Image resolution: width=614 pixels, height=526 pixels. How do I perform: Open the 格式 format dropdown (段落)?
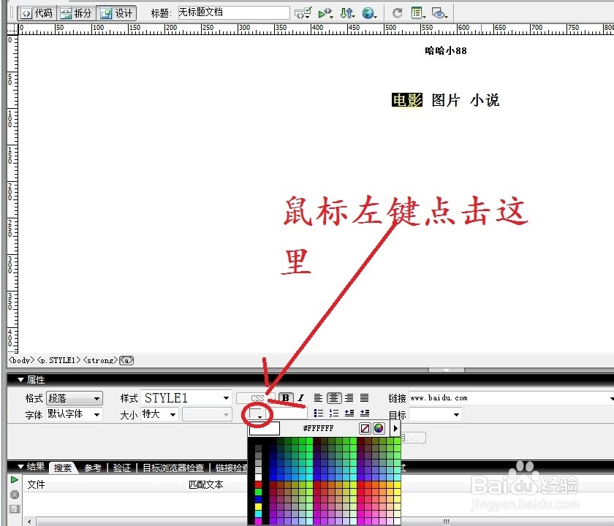[75, 398]
